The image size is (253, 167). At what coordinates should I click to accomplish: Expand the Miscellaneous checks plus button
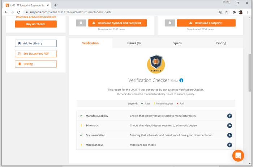point(230,145)
